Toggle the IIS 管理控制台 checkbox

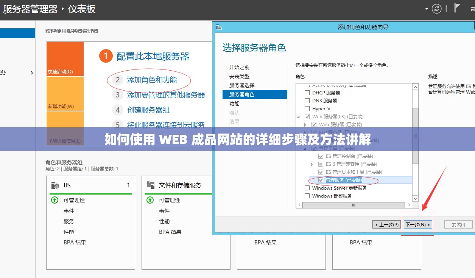click(321, 156)
